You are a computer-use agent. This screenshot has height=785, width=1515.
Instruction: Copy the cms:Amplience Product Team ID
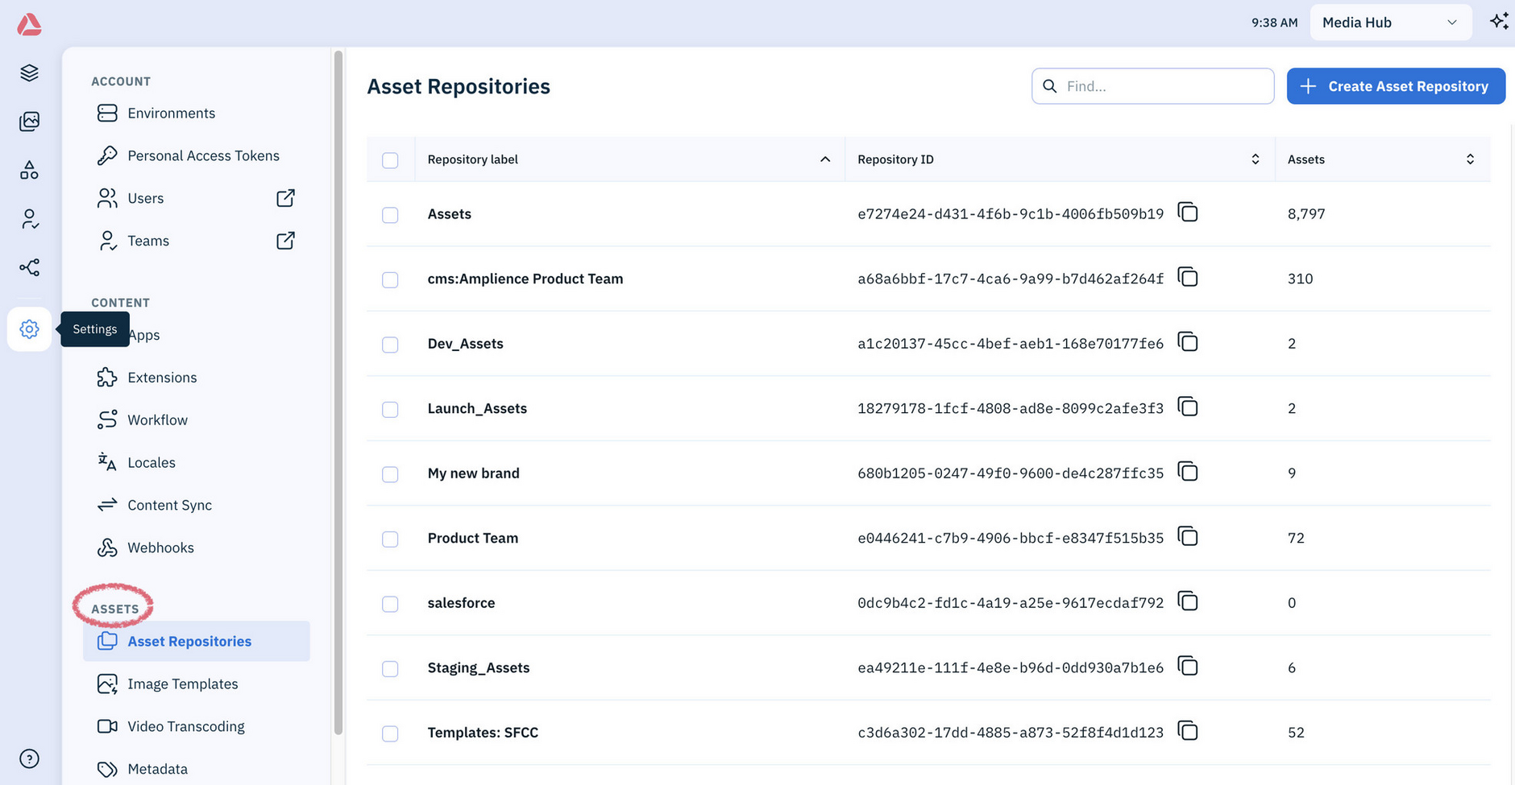click(1188, 278)
